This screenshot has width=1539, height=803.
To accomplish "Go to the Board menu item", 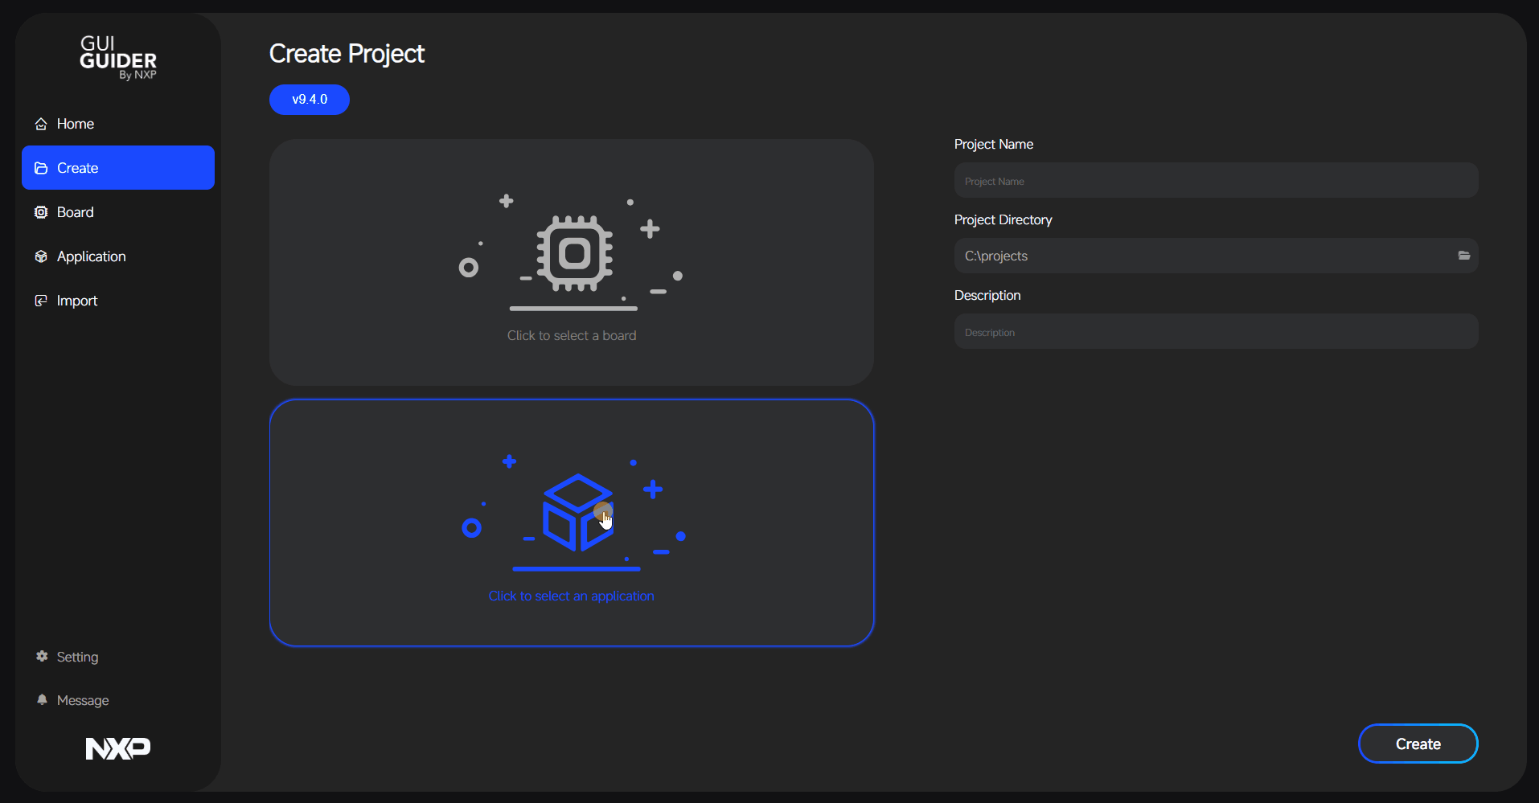I will [x=118, y=212].
